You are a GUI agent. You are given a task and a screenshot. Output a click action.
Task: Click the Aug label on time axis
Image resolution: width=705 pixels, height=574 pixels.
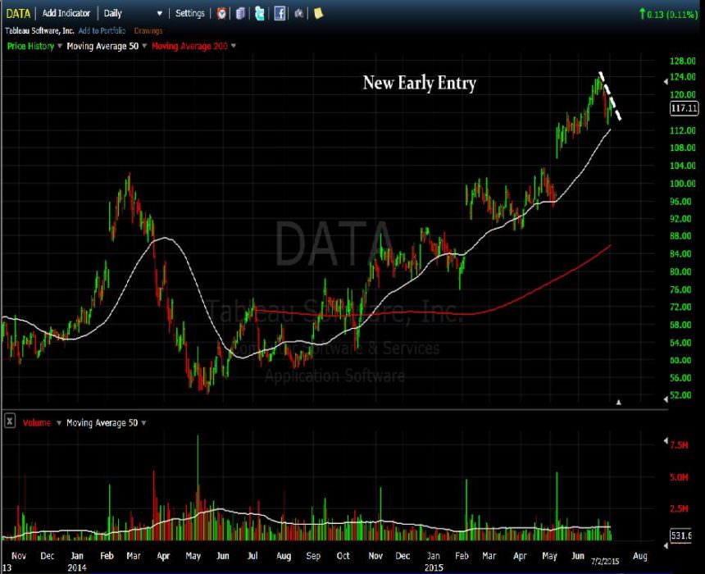coord(639,556)
